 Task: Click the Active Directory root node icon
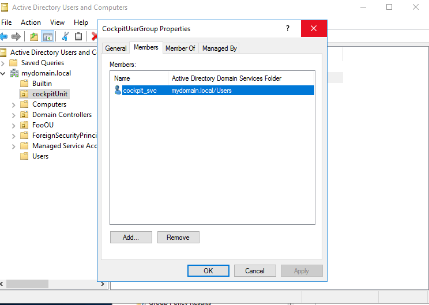point(3,52)
